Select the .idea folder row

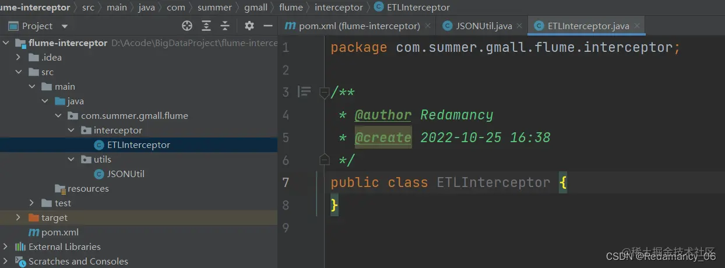pyautogui.click(x=139, y=57)
